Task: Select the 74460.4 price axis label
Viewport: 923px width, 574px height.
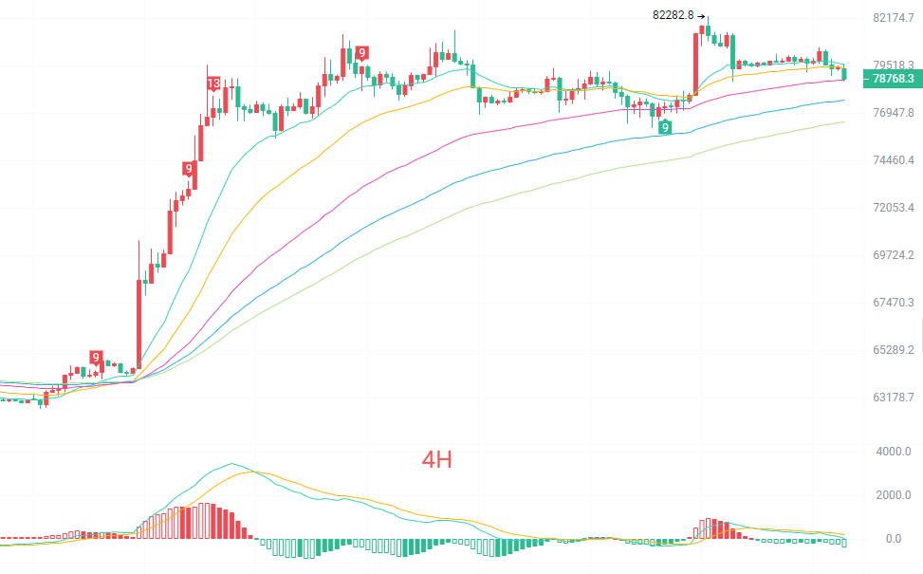Action: [894, 160]
